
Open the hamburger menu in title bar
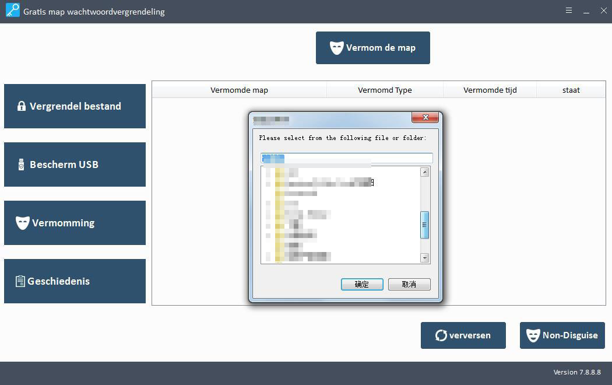tap(568, 10)
